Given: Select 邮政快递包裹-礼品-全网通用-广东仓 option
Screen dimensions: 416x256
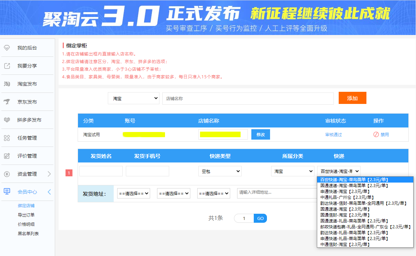Looking at the screenshot, I should click(x=365, y=227).
